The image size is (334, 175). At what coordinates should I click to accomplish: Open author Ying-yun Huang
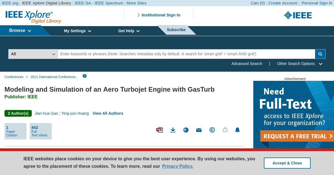[75, 113]
